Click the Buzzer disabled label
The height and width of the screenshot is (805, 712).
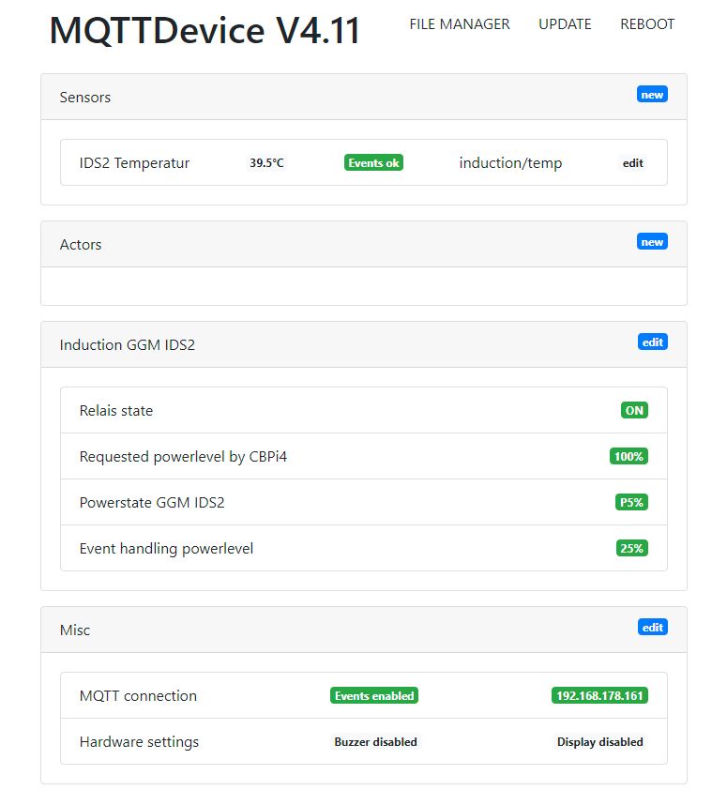[375, 742]
